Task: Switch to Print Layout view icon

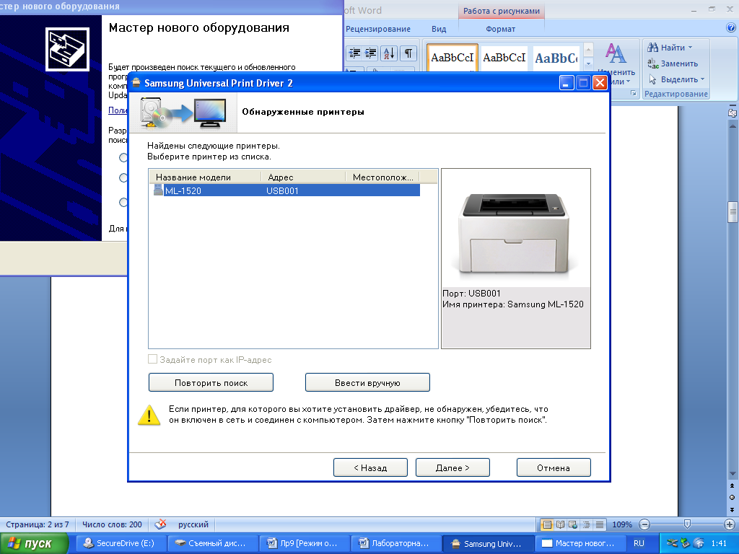Action: 547,524
